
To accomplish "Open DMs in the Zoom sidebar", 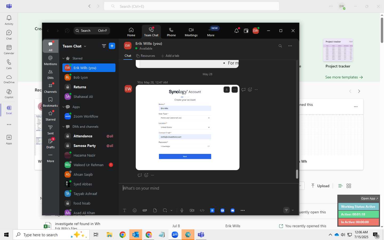I will [x=50, y=74].
